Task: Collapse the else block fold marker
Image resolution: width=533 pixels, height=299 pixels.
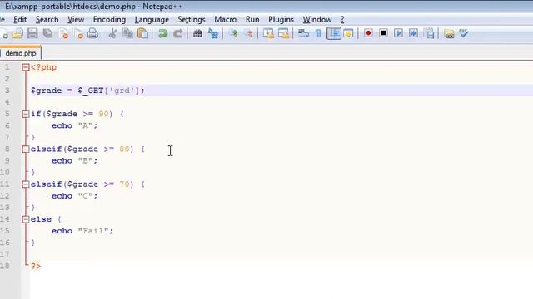Action: 26,219
